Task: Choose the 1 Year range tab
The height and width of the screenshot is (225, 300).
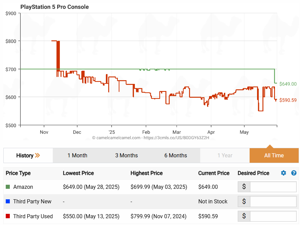Action: (x=225, y=156)
